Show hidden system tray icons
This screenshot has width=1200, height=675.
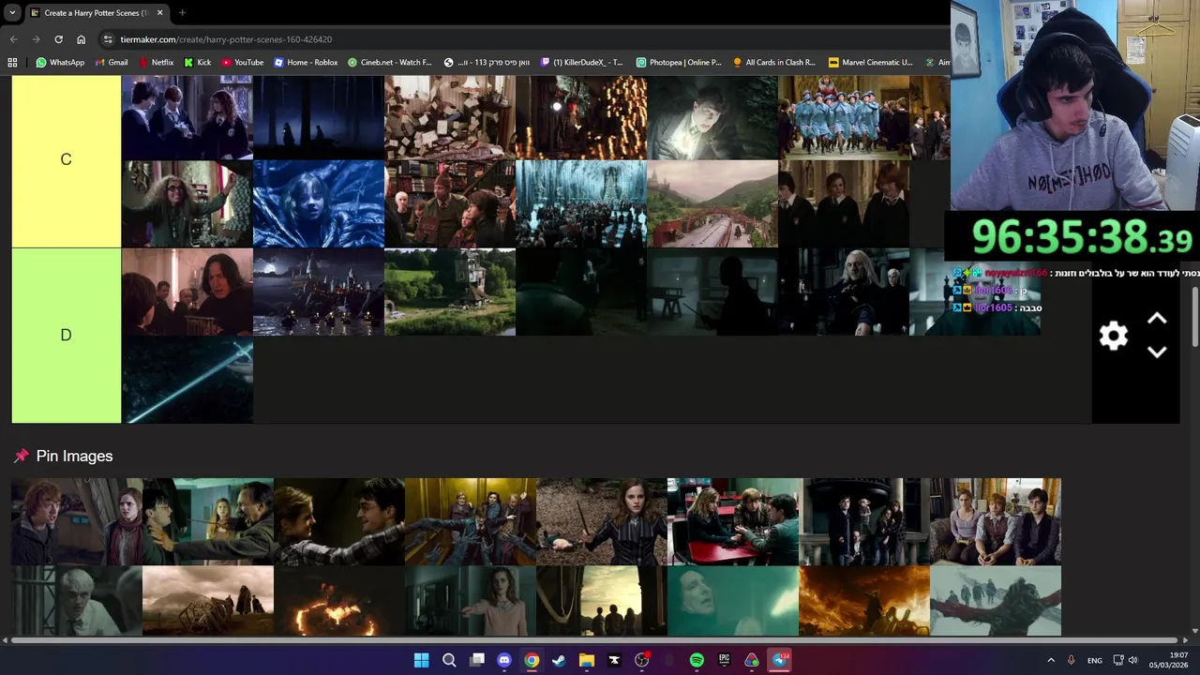point(1051,660)
